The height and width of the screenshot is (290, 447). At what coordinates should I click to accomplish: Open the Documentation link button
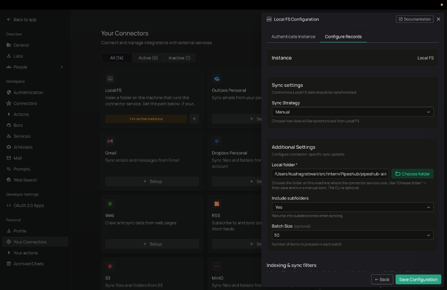[x=415, y=19]
